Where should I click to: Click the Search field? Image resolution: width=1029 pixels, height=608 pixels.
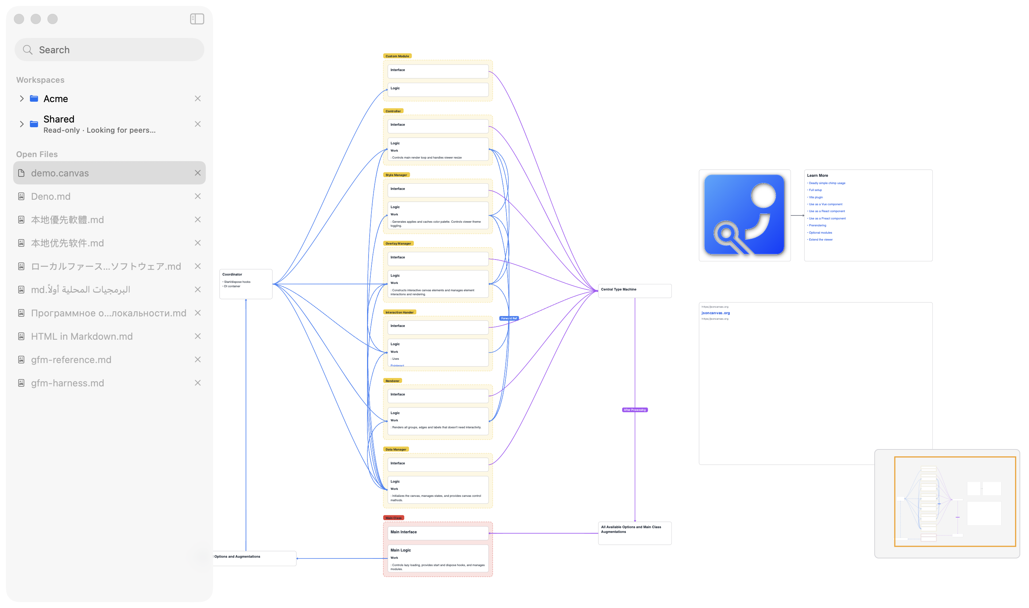pos(109,50)
